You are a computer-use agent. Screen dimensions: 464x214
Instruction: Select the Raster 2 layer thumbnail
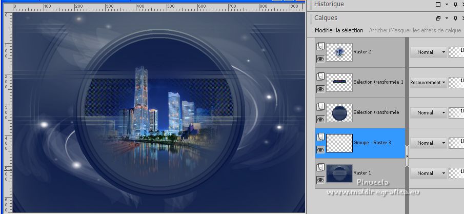[x=339, y=52]
